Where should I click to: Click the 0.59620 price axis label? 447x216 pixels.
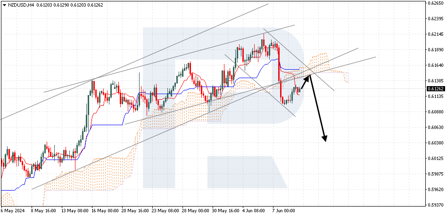436,189
